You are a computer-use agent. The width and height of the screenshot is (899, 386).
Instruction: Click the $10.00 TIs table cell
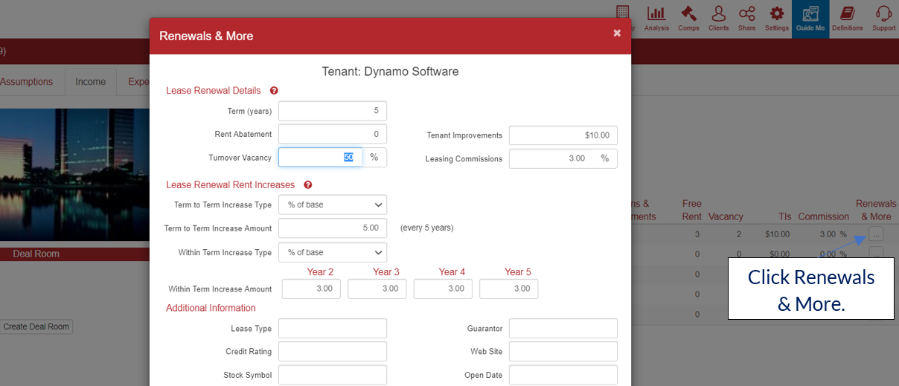click(x=778, y=234)
